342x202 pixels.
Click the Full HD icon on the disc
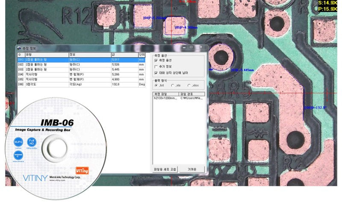(x=31, y=141)
